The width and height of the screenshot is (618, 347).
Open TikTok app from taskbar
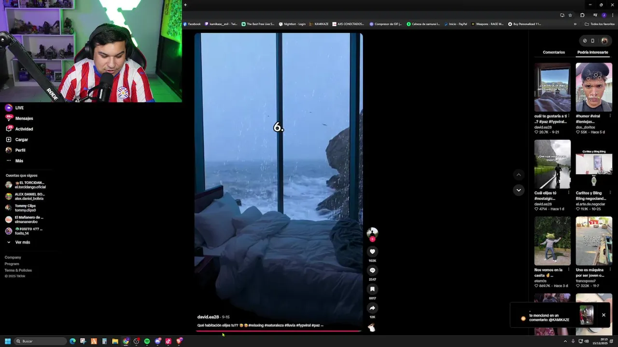click(x=168, y=341)
